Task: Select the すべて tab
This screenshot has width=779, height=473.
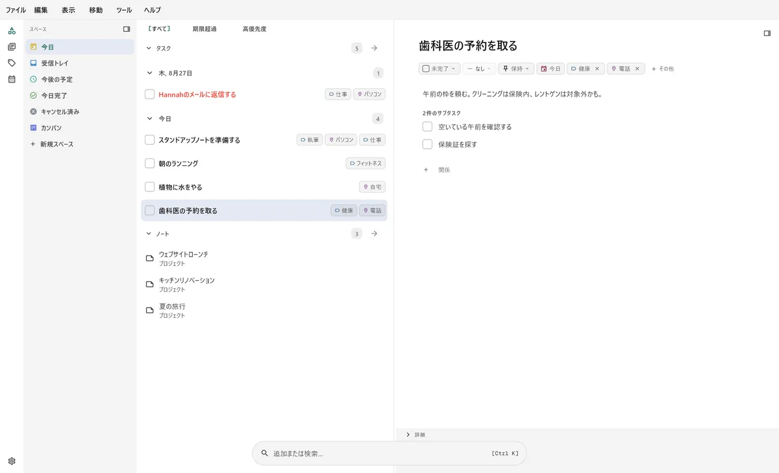Action: pos(159,29)
